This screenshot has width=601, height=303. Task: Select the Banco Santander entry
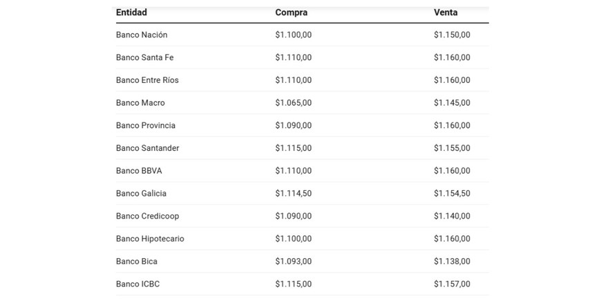(x=147, y=148)
